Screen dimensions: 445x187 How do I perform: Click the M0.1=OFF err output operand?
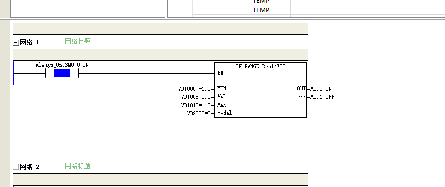(322, 97)
